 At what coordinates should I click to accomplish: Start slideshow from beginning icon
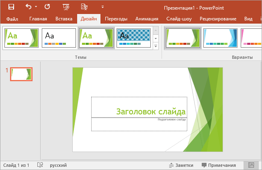click(66, 7)
